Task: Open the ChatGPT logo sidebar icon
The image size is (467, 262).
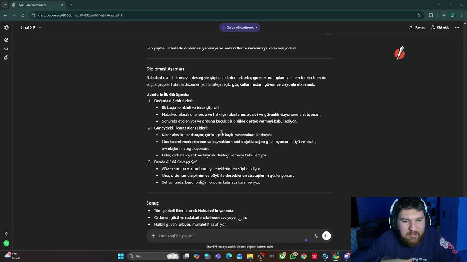Action: 6,27
